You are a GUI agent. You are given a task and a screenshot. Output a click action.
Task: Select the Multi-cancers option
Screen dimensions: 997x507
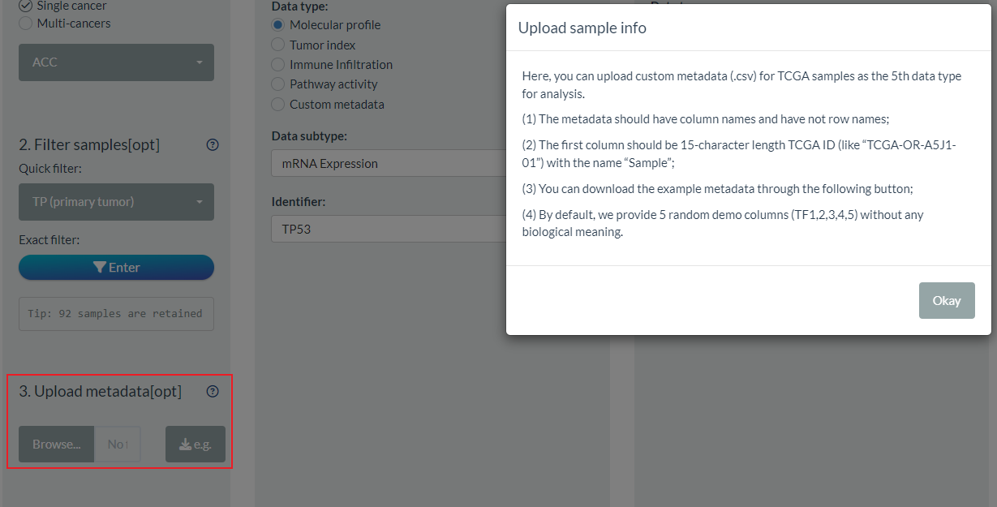click(x=25, y=24)
